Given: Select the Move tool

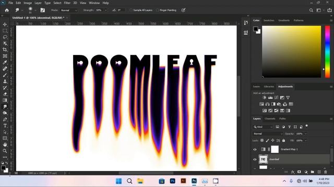Looking at the screenshot, I should [x=5, y=24].
